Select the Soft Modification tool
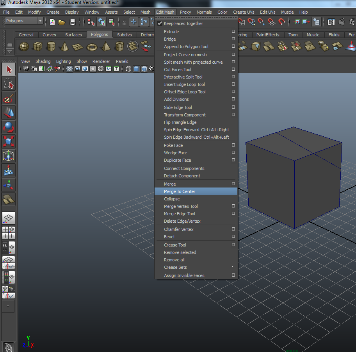The width and height of the screenshot is (356, 352). pyautogui.click(x=9, y=170)
